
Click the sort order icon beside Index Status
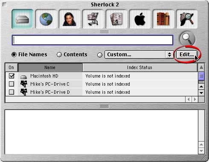click(x=201, y=67)
